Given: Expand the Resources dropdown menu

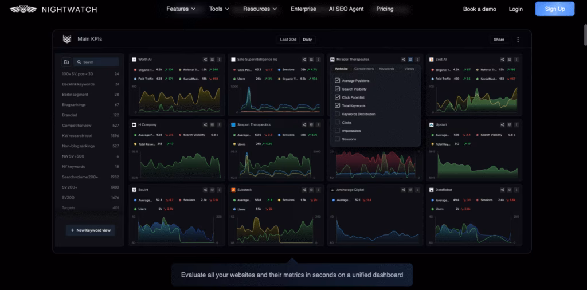Looking at the screenshot, I should (x=260, y=9).
